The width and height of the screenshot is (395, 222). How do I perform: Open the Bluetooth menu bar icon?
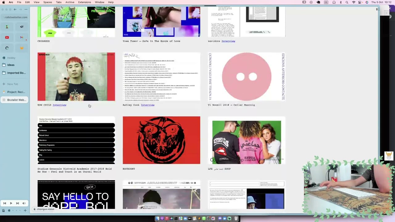pos(341,2)
